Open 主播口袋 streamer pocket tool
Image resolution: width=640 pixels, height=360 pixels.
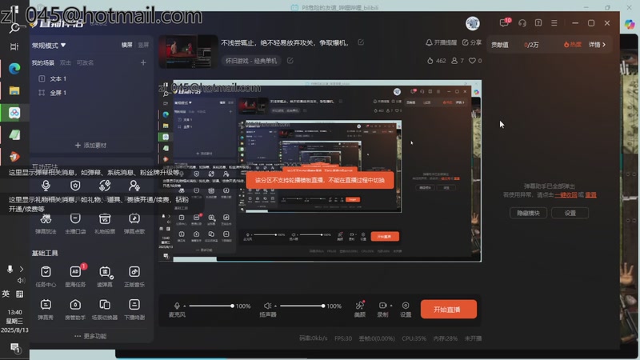click(x=75, y=224)
